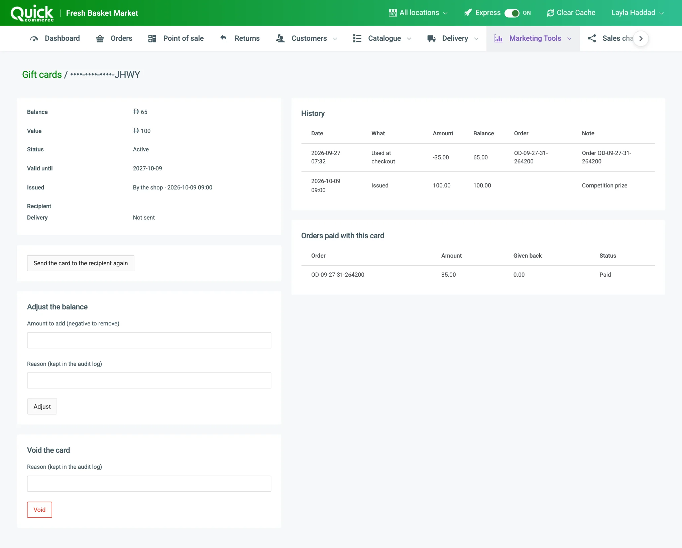Click the Returns arrow icon
The image size is (682, 548).
(224, 38)
